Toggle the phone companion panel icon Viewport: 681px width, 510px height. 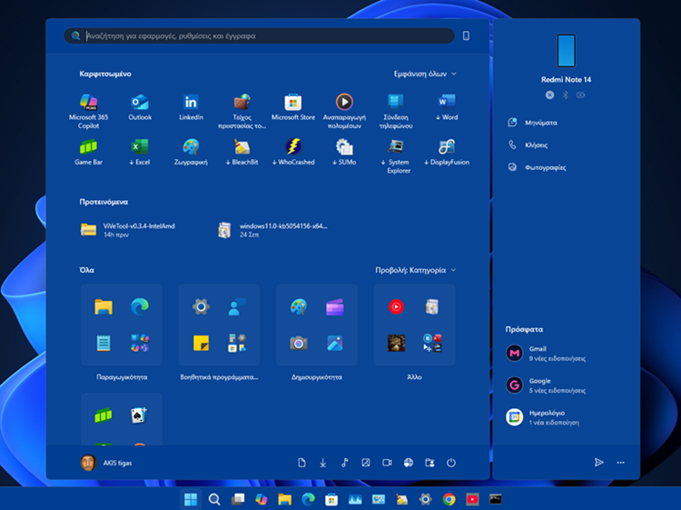pos(466,36)
